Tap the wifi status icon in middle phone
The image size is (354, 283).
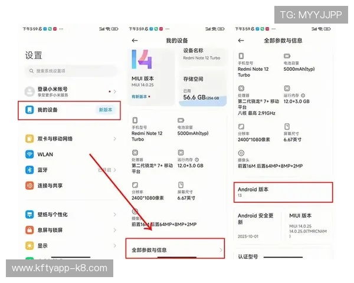coord(214,29)
